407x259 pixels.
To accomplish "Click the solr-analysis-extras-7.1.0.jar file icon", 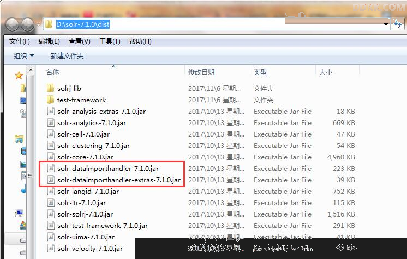I will coord(51,111).
